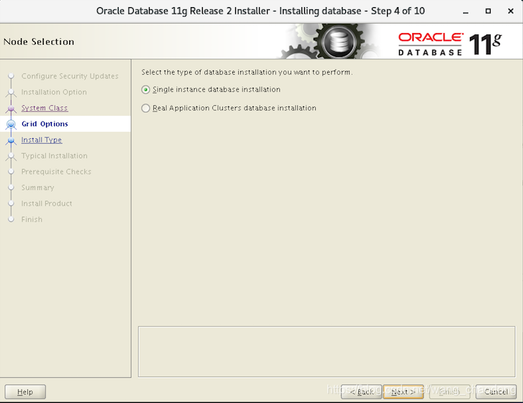Click Prerequisite Checks step text
This screenshot has width=523, height=403.
pyautogui.click(x=56, y=172)
